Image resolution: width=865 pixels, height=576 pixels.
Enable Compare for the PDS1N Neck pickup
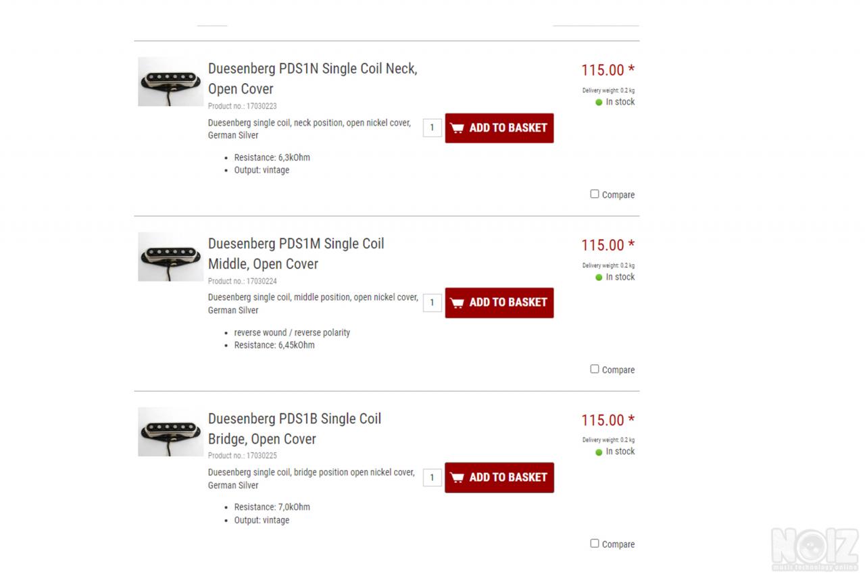point(595,194)
